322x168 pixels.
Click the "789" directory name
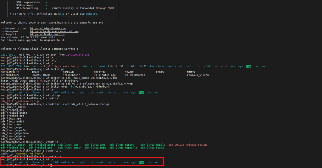[x=19, y=66]
